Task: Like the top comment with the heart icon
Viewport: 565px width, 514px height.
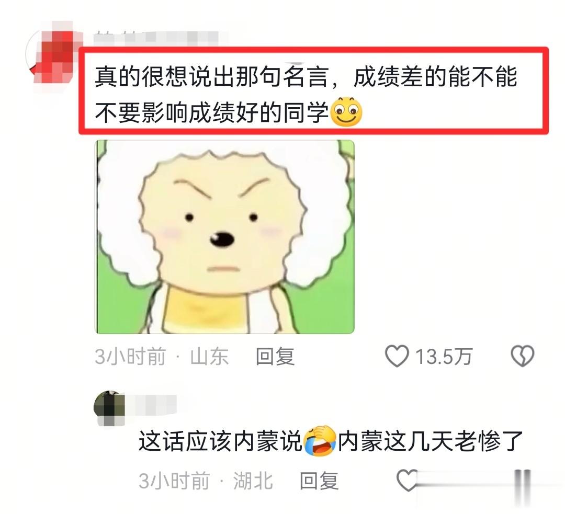Action: click(397, 356)
